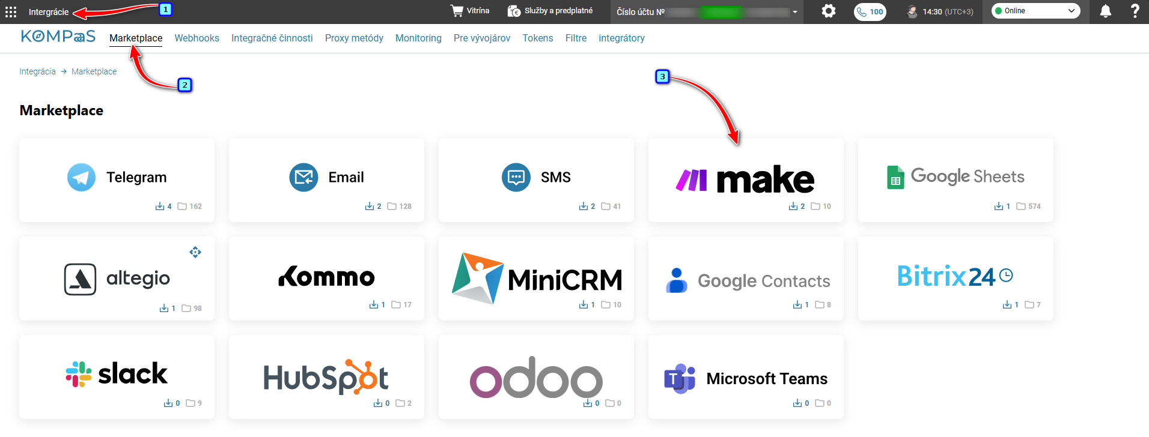The height and width of the screenshot is (437, 1149).
Task: Click the folder count icon on make card
Action: click(815, 206)
